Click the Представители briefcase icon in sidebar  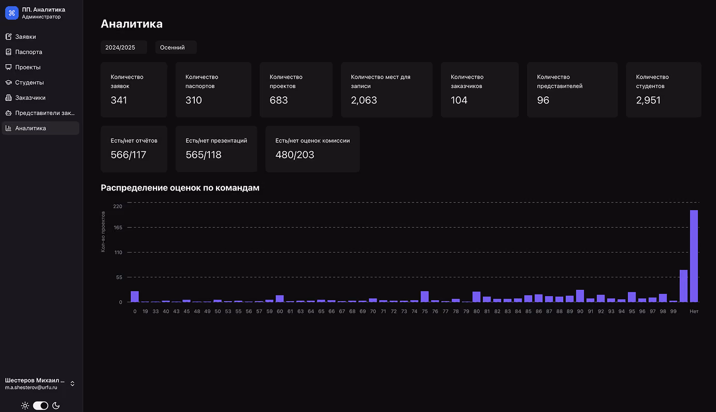coord(8,113)
